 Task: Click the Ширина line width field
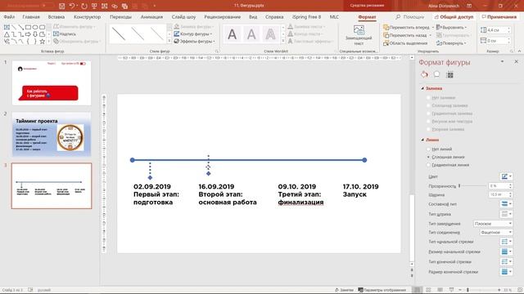500,194
